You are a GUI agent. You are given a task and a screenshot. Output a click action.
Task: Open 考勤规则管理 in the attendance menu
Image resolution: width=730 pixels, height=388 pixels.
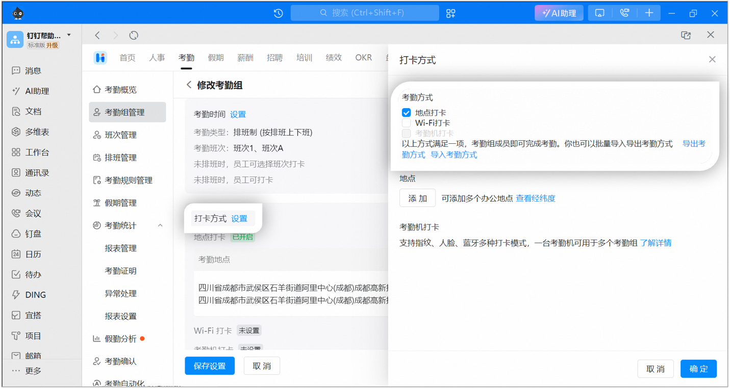click(x=128, y=180)
